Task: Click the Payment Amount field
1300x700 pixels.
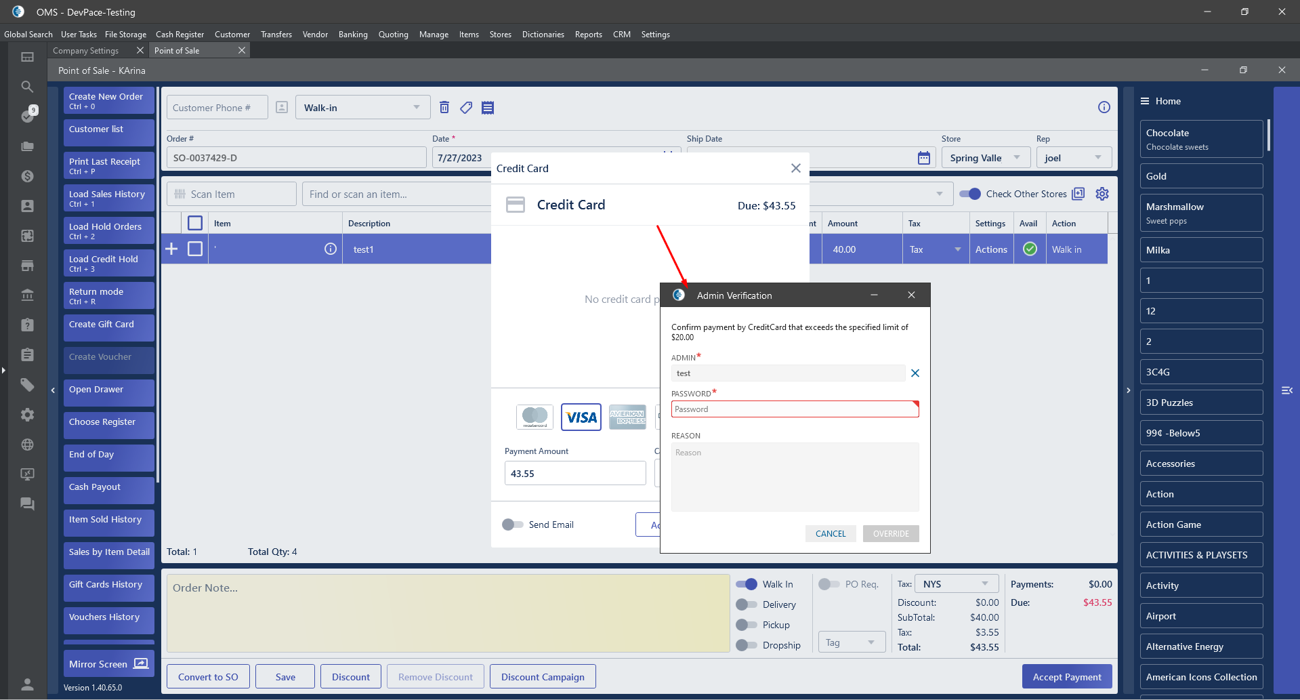Action: (575, 473)
